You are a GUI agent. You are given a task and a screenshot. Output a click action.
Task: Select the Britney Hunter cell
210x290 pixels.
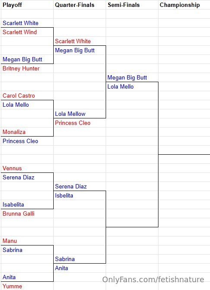(x=27, y=68)
